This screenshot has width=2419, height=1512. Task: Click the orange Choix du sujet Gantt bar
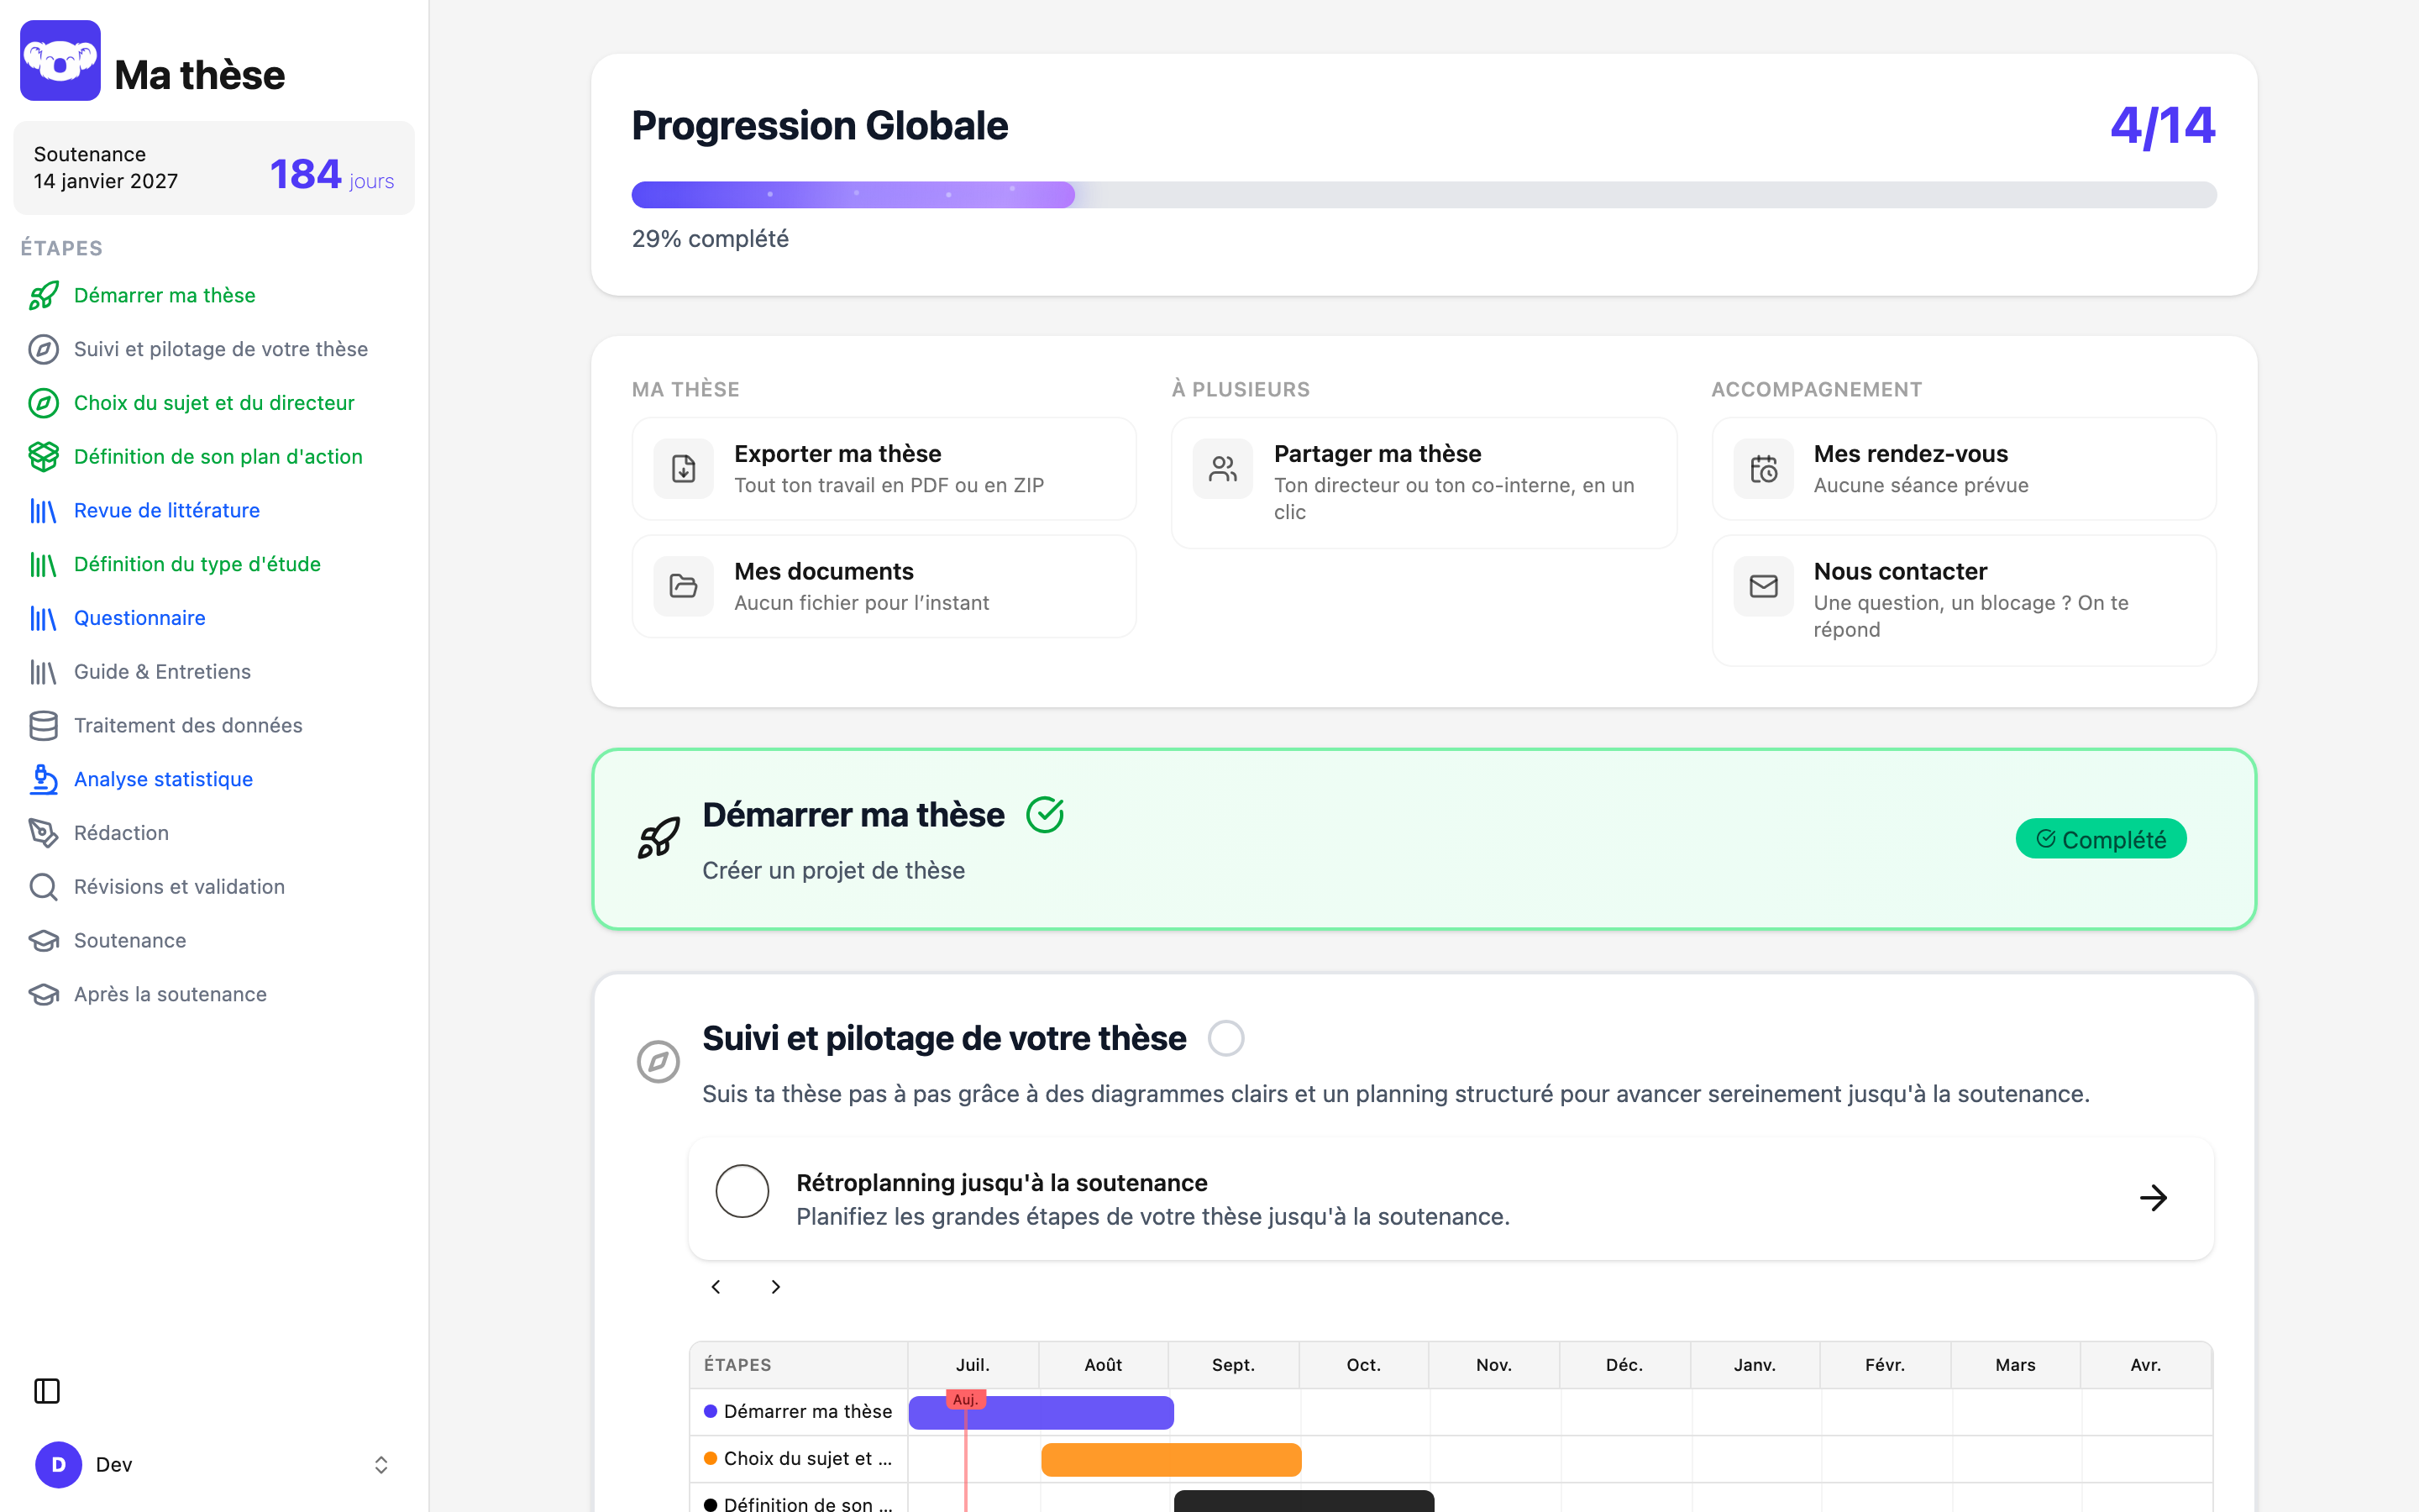tap(1172, 1460)
